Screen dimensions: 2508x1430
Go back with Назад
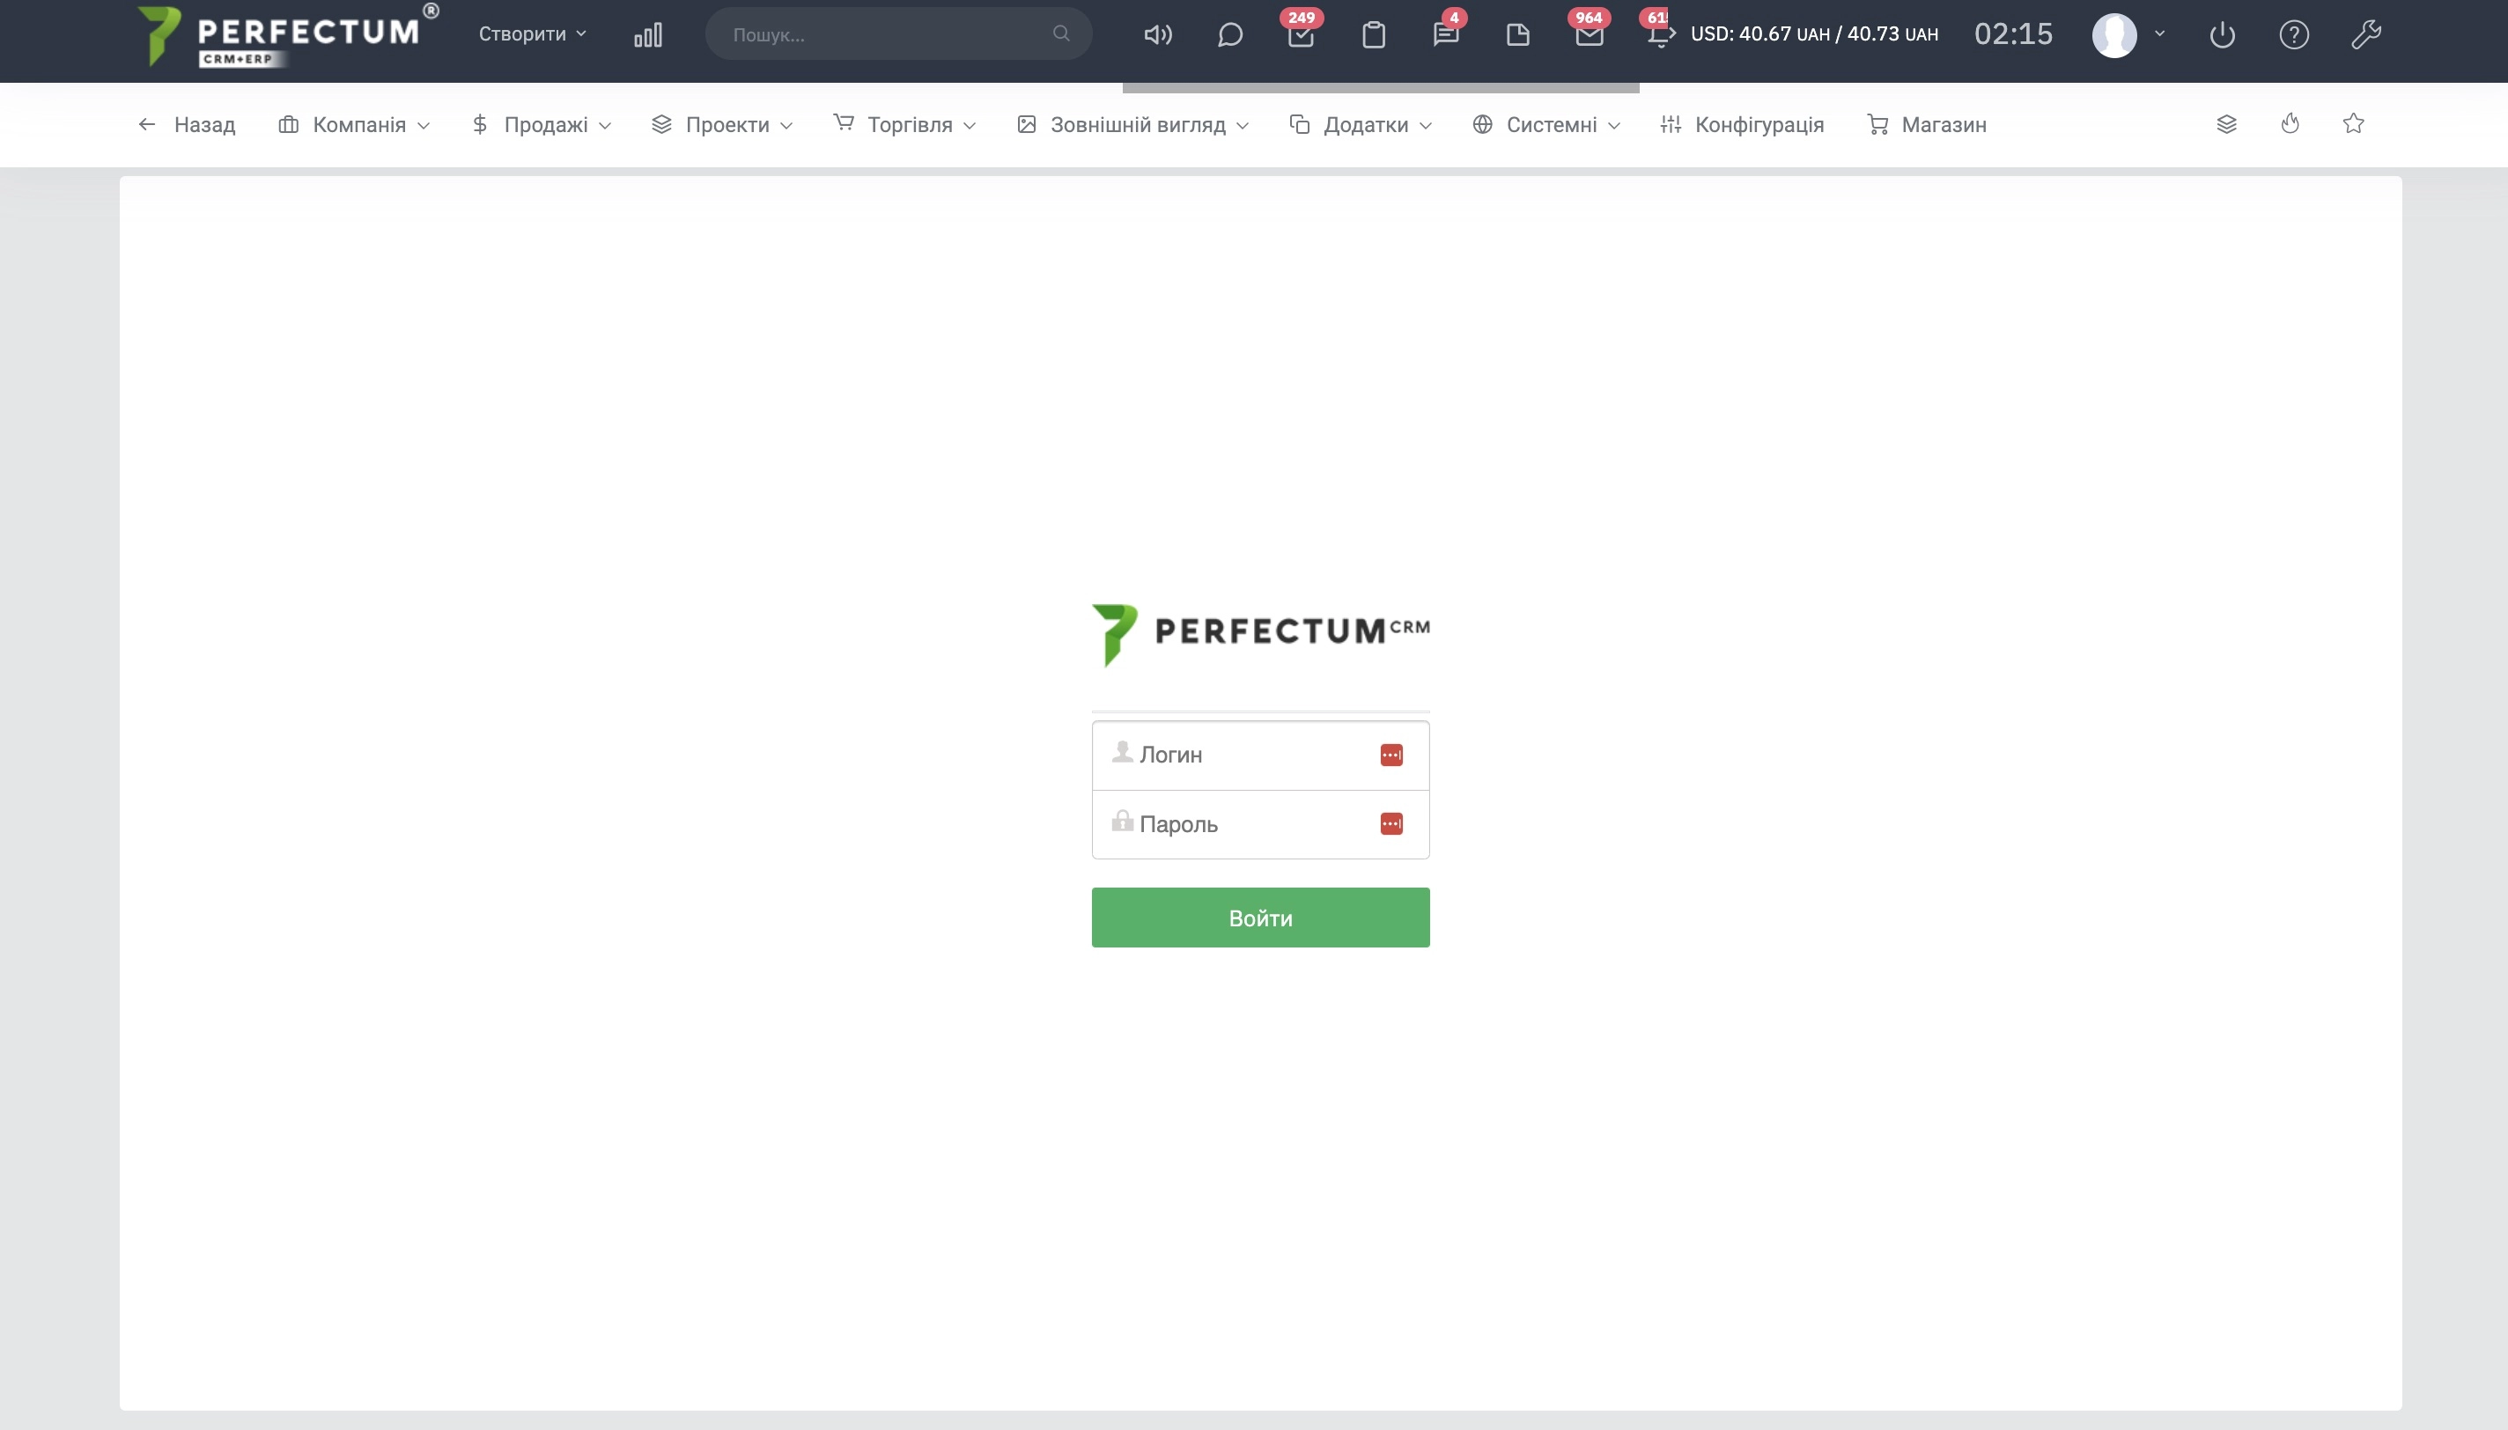[x=187, y=125]
